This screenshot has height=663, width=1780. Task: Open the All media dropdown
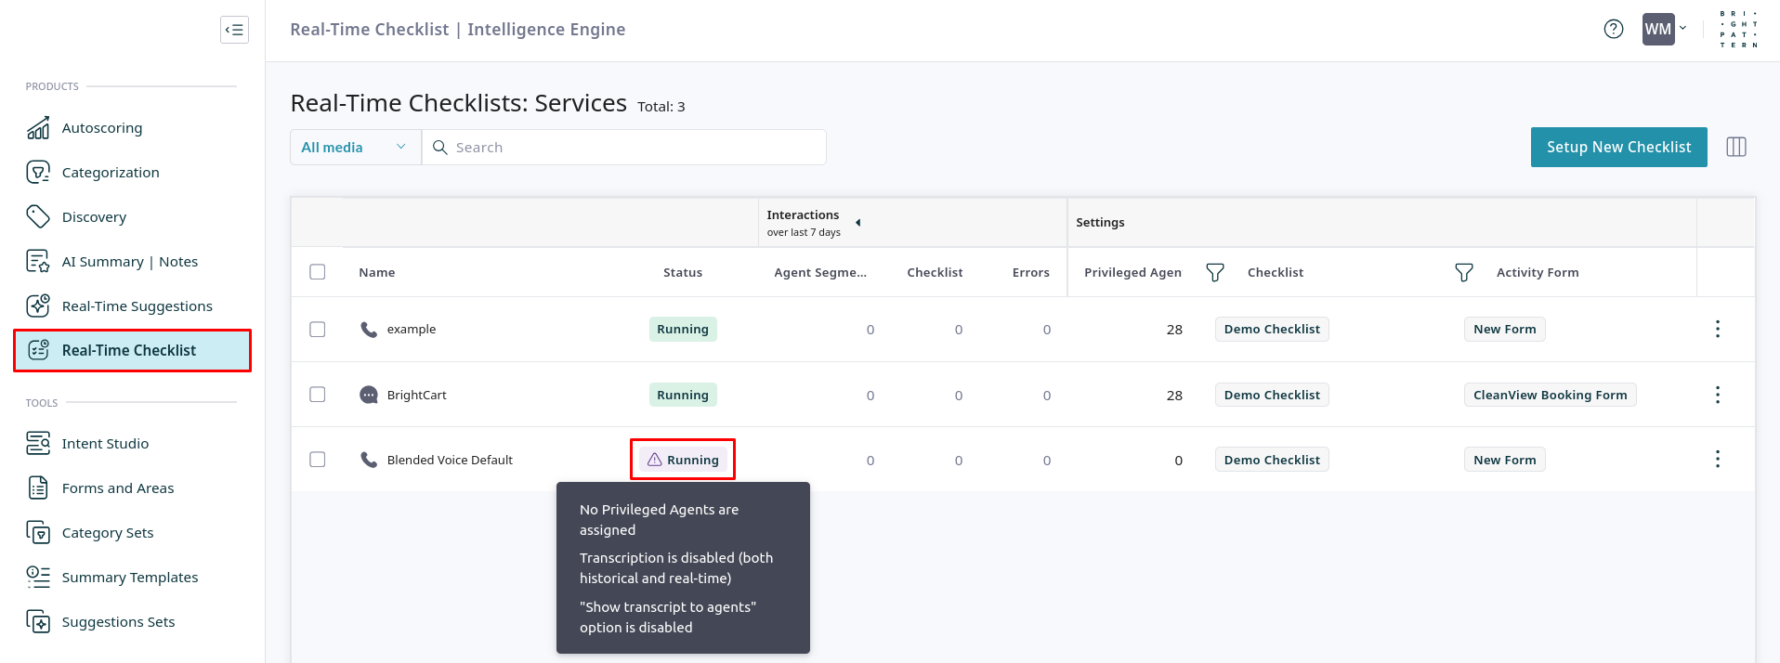[355, 148]
